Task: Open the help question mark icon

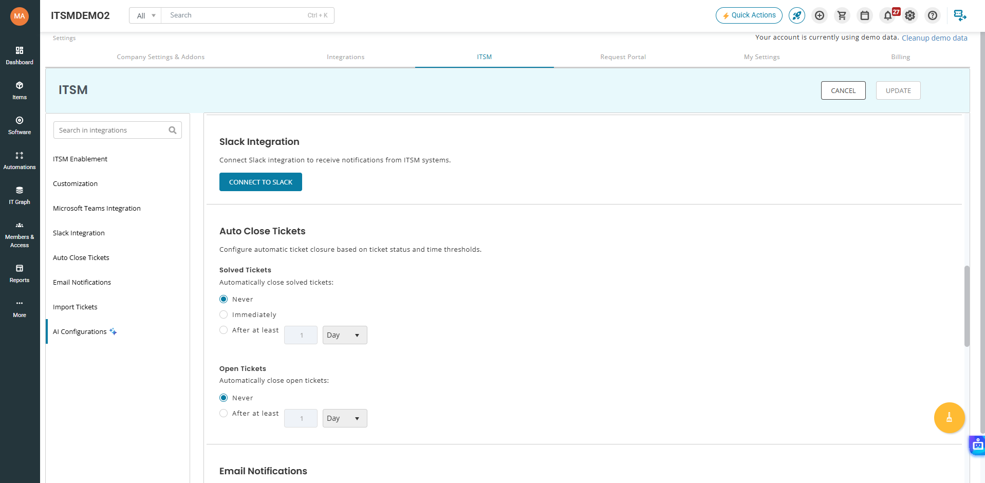Action: pyautogui.click(x=933, y=15)
